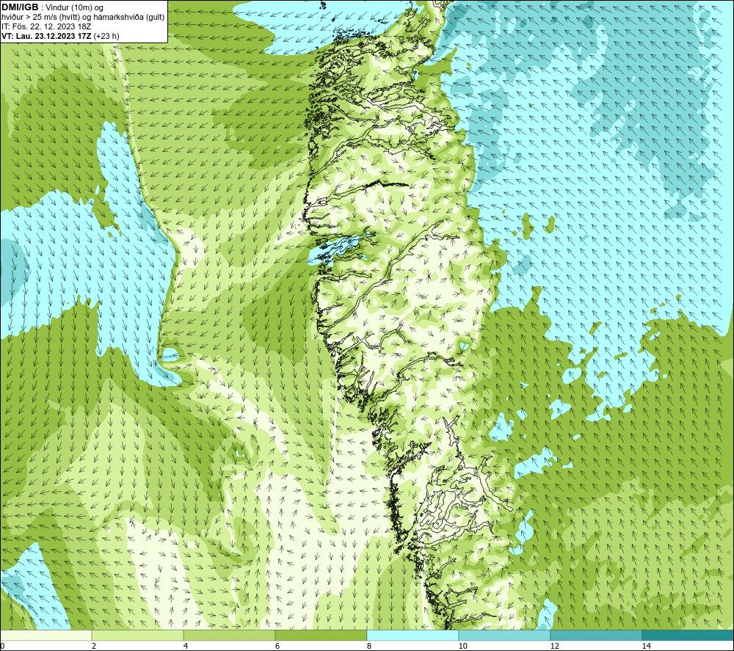Viewport: 734px width, 651px height.
Task: Click the darkest teal band above 14
Action: (x=688, y=635)
